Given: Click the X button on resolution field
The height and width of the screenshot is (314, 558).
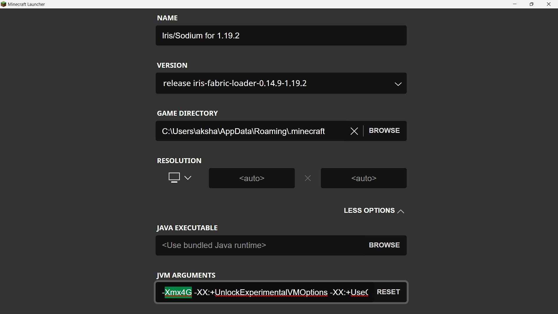Looking at the screenshot, I should 308,178.
